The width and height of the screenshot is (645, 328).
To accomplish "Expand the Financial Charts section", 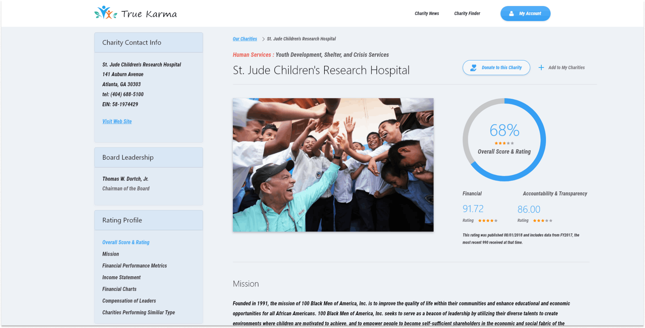I will click(x=119, y=289).
